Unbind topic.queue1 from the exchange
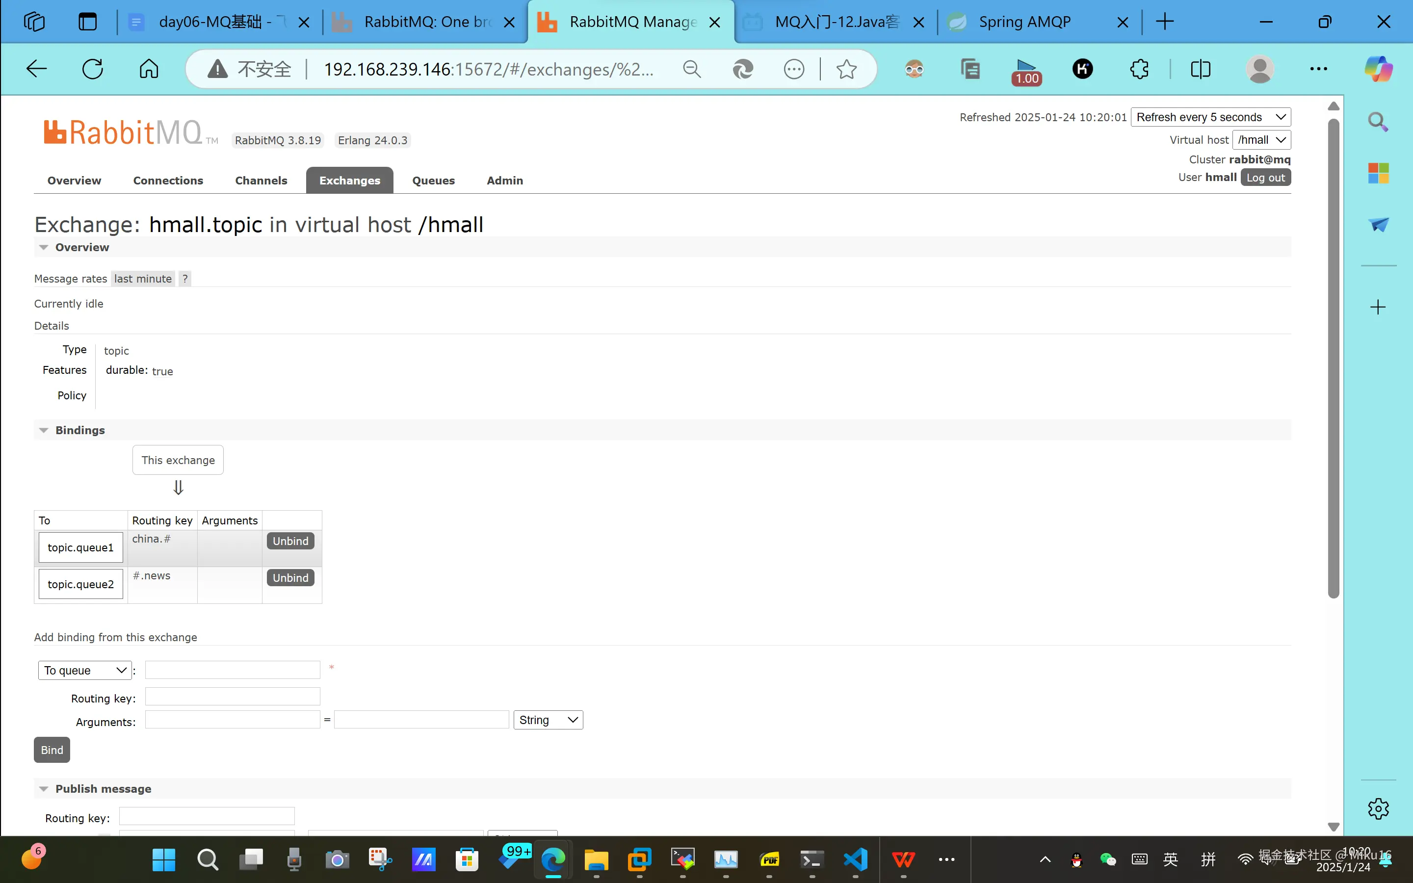The width and height of the screenshot is (1413, 883). coord(290,541)
